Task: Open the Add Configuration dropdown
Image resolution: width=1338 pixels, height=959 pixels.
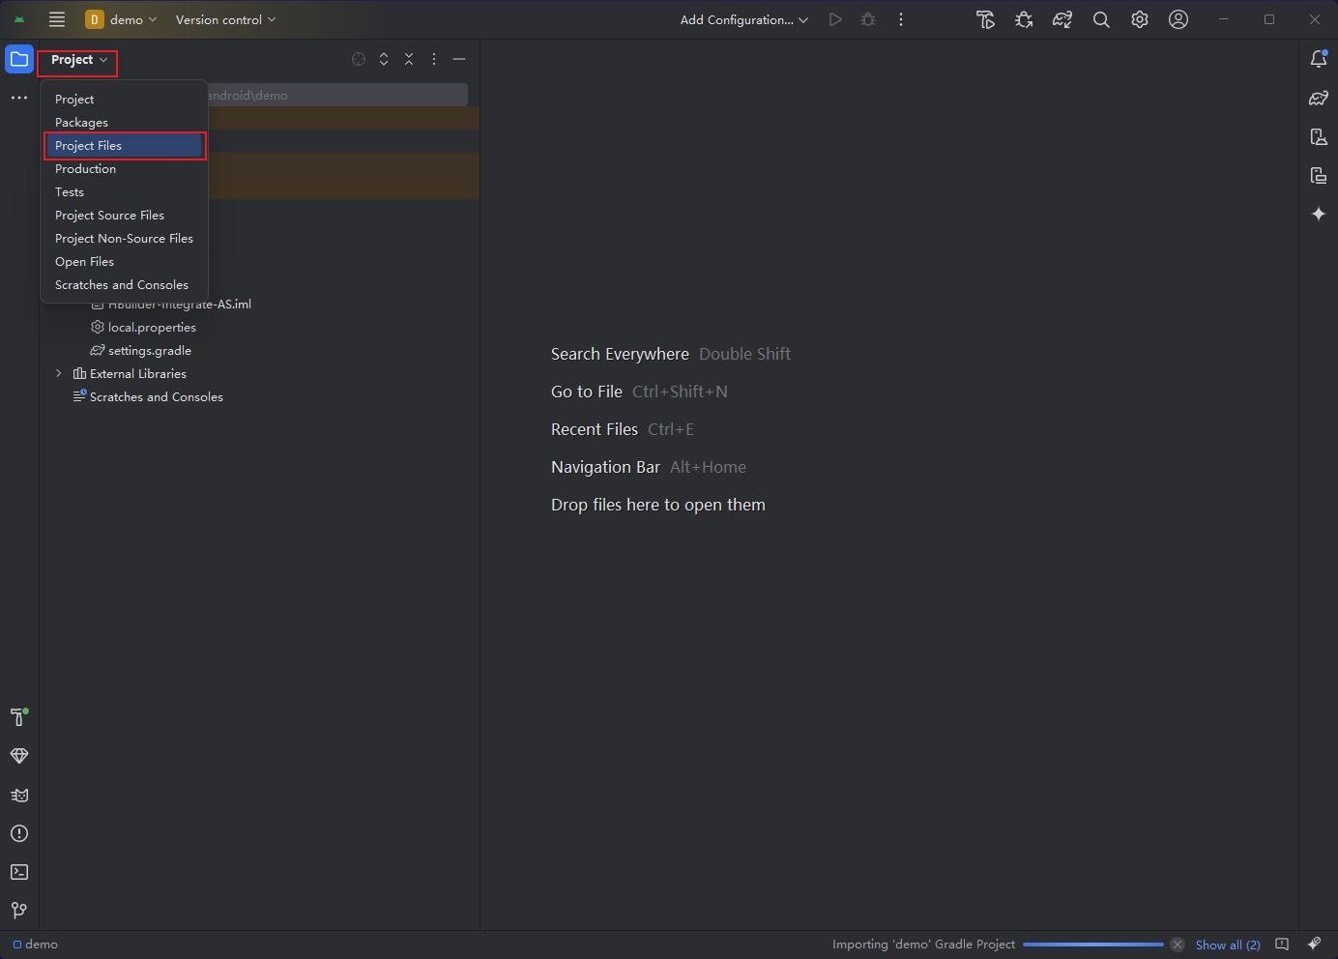Action: coord(743,19)
